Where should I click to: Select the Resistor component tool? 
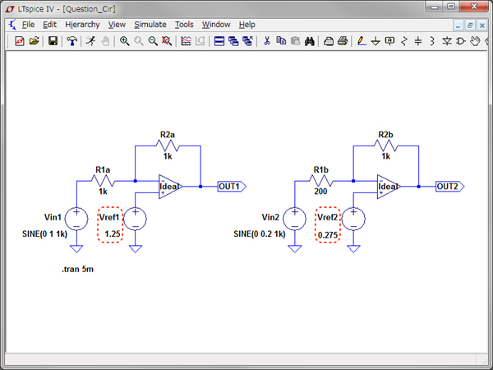point(403,40)
